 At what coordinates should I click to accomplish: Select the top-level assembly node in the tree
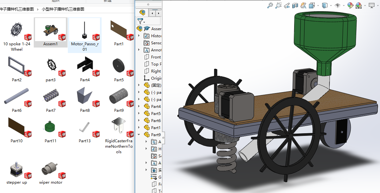pos(149,29)
